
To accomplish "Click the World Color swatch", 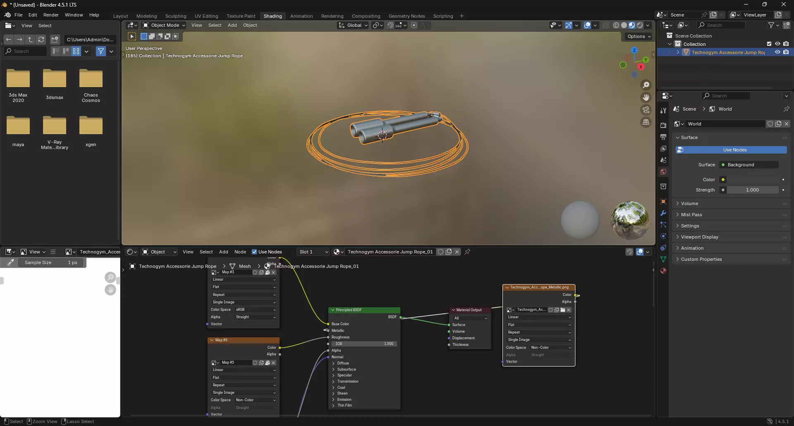I will [x=752, y=180].
